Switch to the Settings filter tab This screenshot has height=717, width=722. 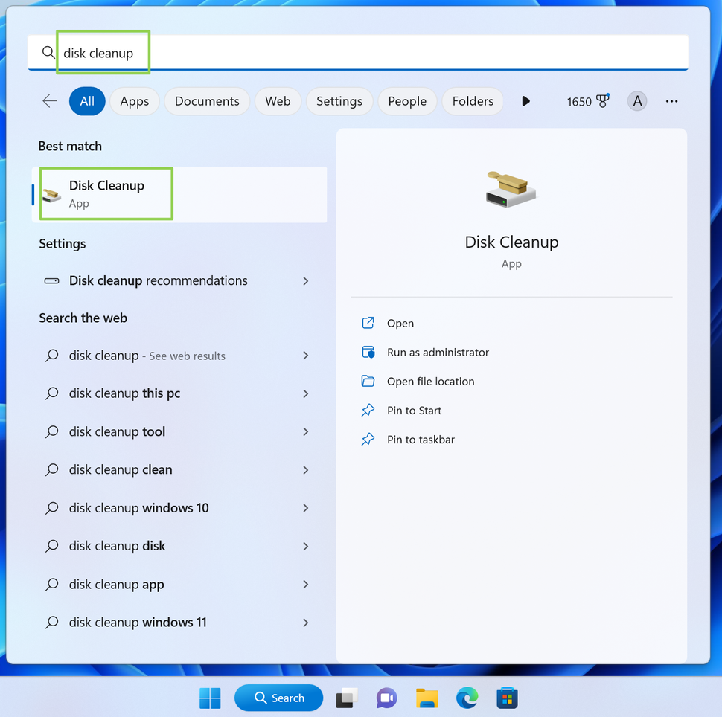339,101
